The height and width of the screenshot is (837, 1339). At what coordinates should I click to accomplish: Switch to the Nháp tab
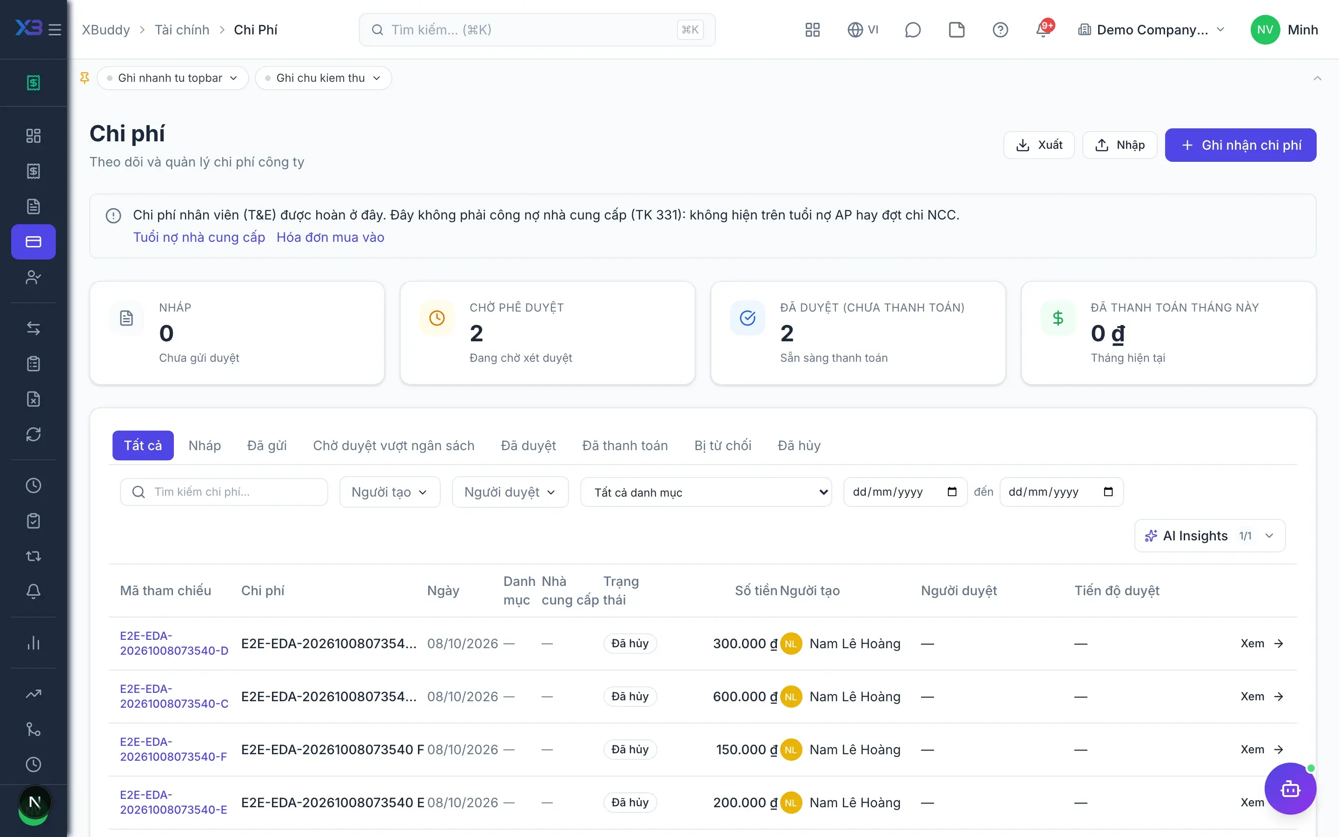coord(205,445)
